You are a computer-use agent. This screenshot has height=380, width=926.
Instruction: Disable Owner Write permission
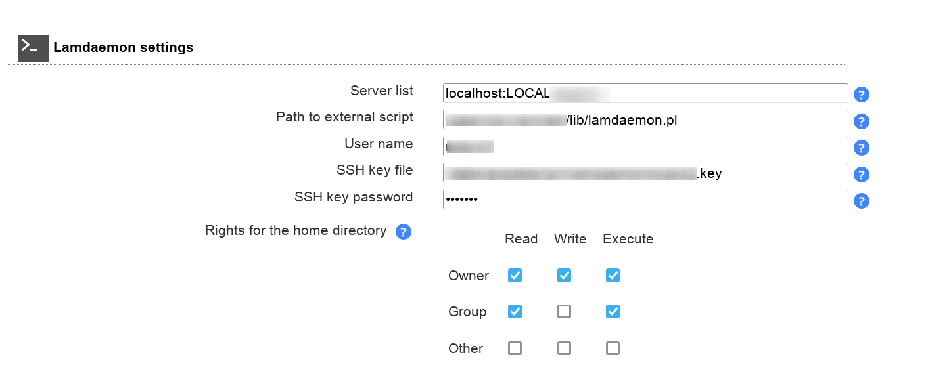click(x=564, y=276)
